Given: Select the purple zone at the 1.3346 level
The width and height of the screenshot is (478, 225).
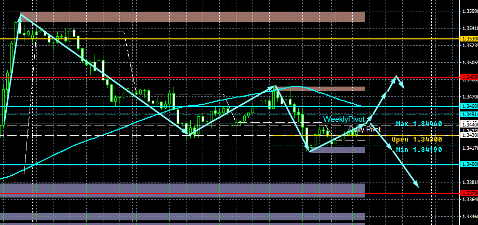Looking at the screenshot, I should (x=182, y=217).
